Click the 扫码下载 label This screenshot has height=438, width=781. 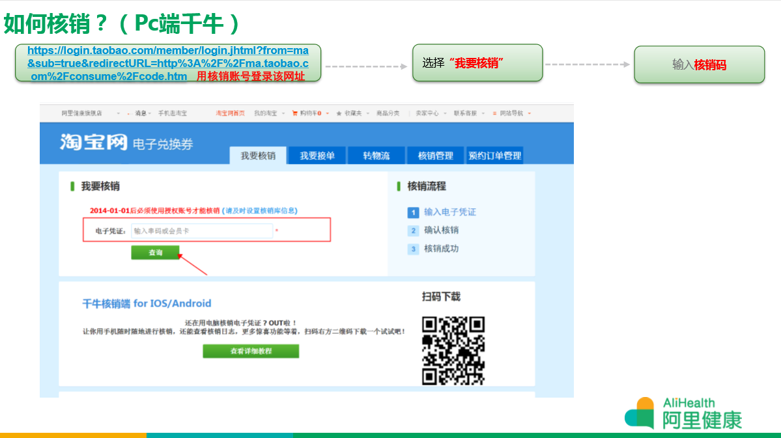click(441, 297)
